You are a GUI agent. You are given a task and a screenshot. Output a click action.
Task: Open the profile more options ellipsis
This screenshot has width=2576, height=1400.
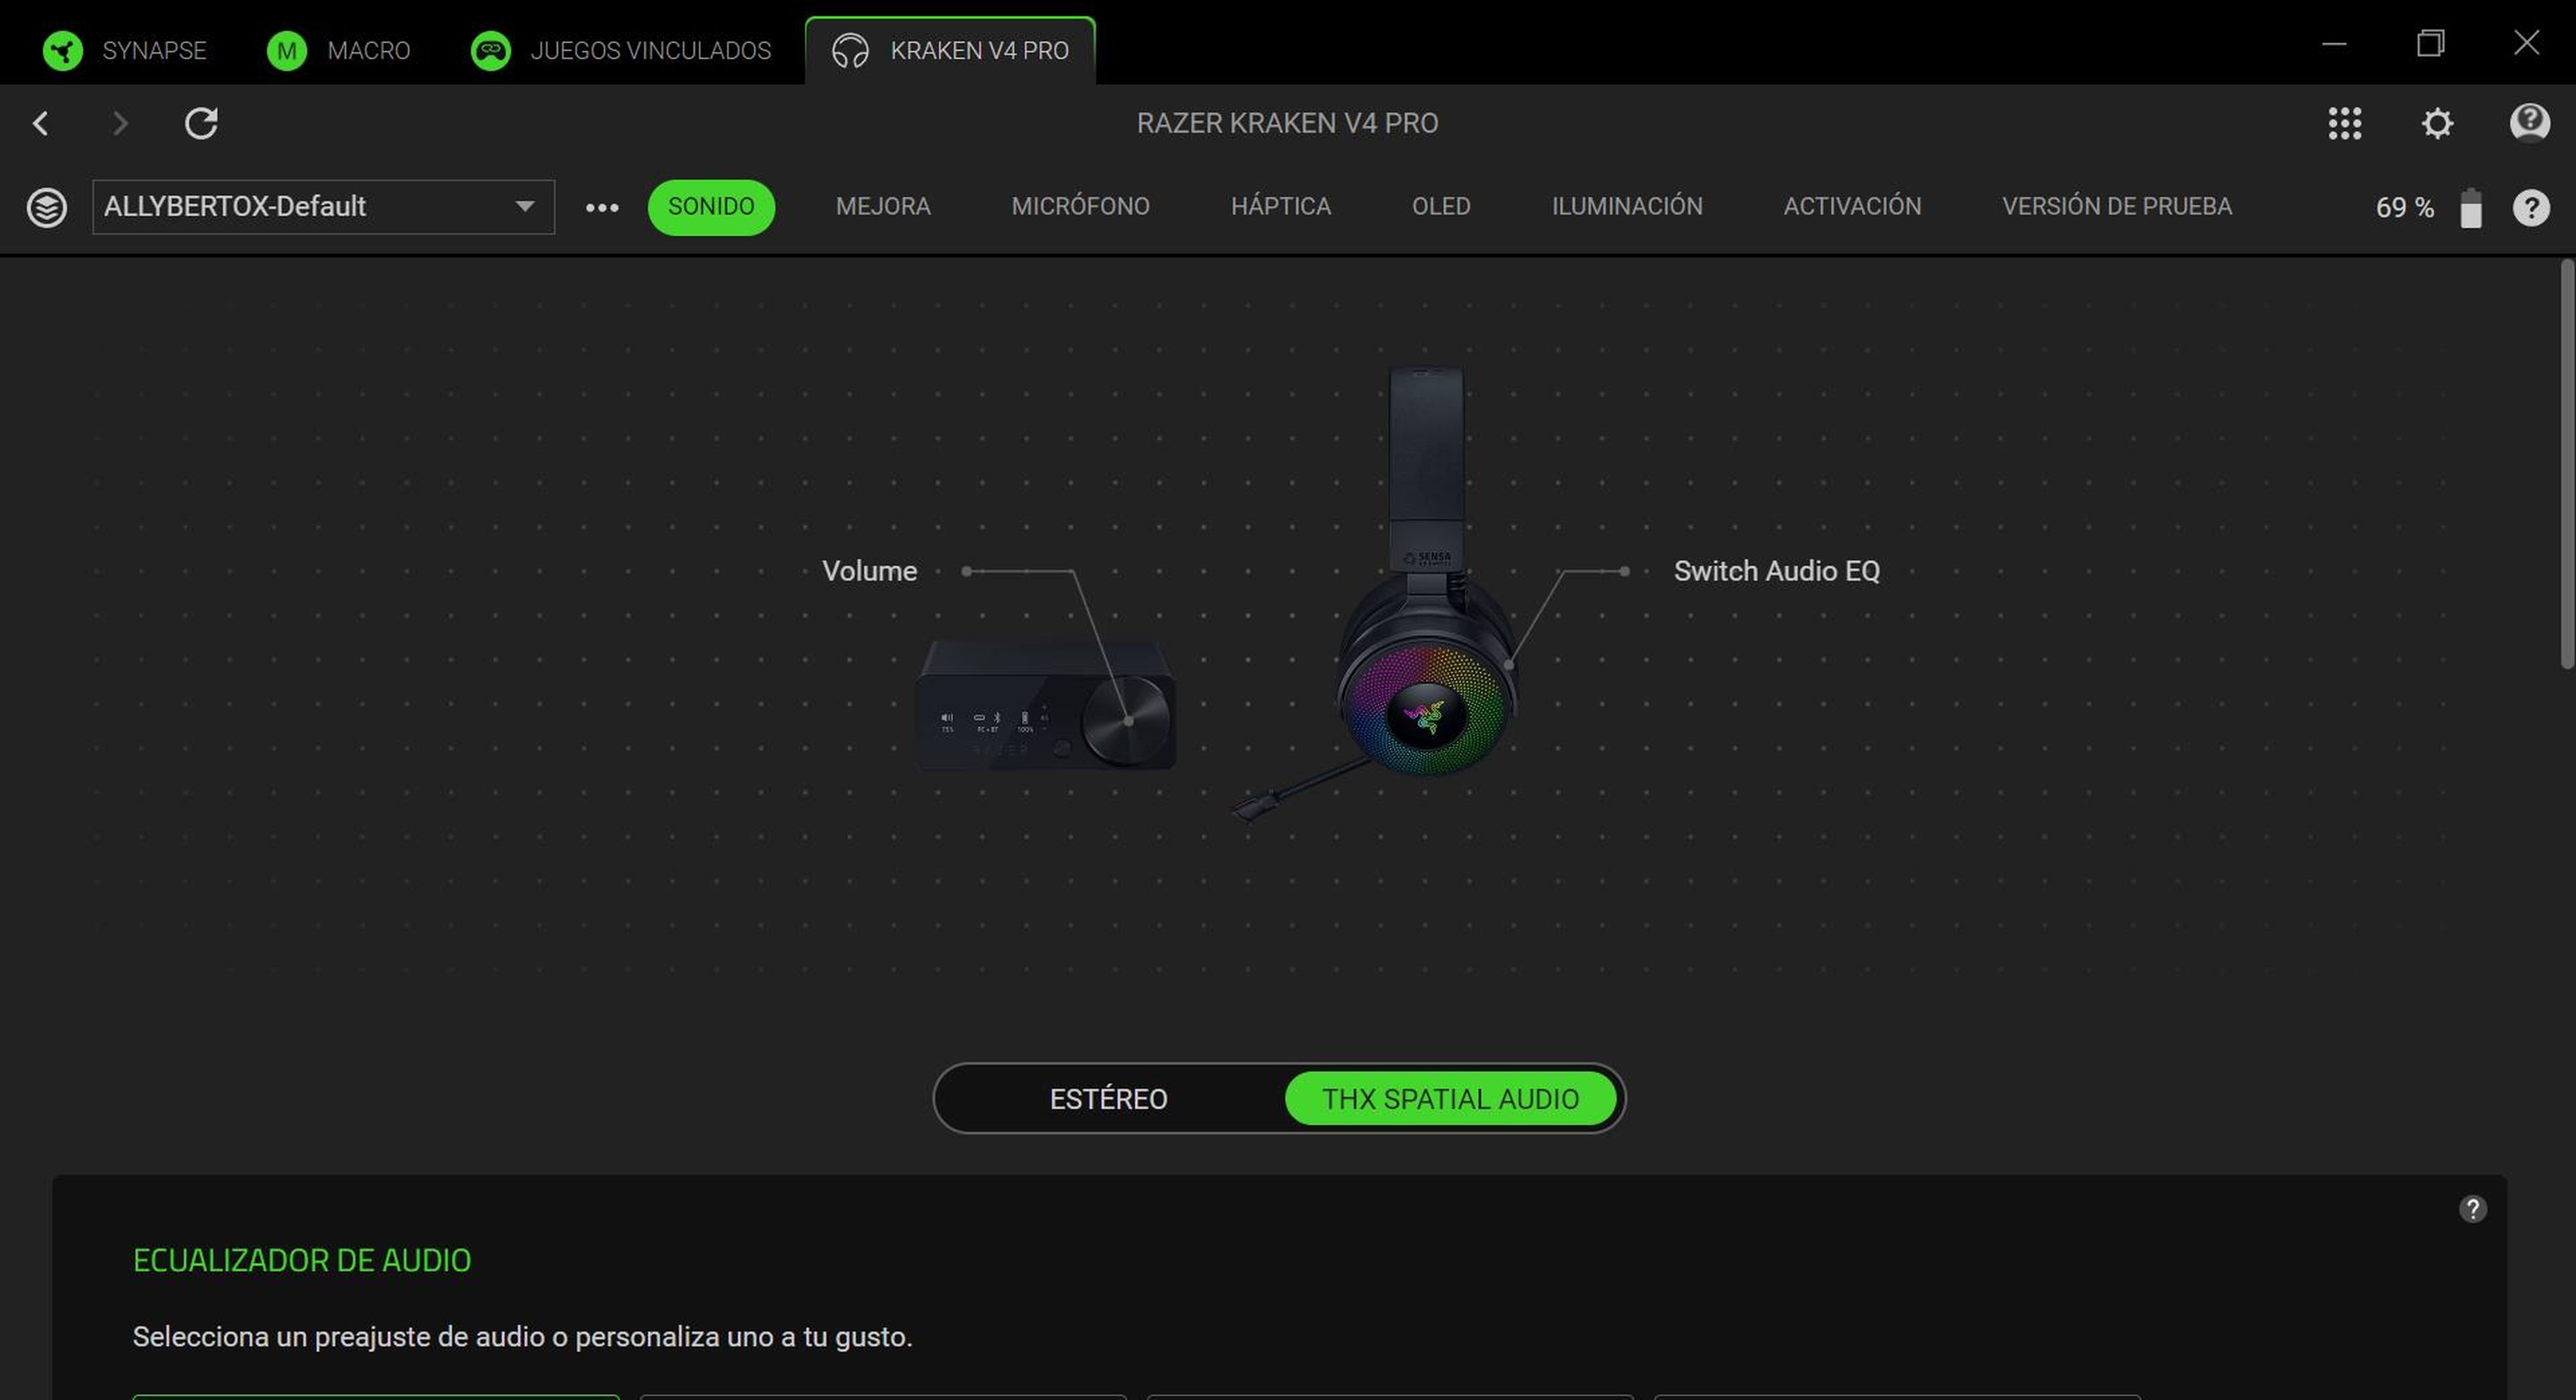click(602, 207)
